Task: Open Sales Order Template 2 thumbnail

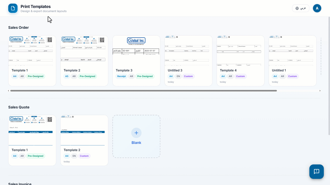Action: (84, 51)
